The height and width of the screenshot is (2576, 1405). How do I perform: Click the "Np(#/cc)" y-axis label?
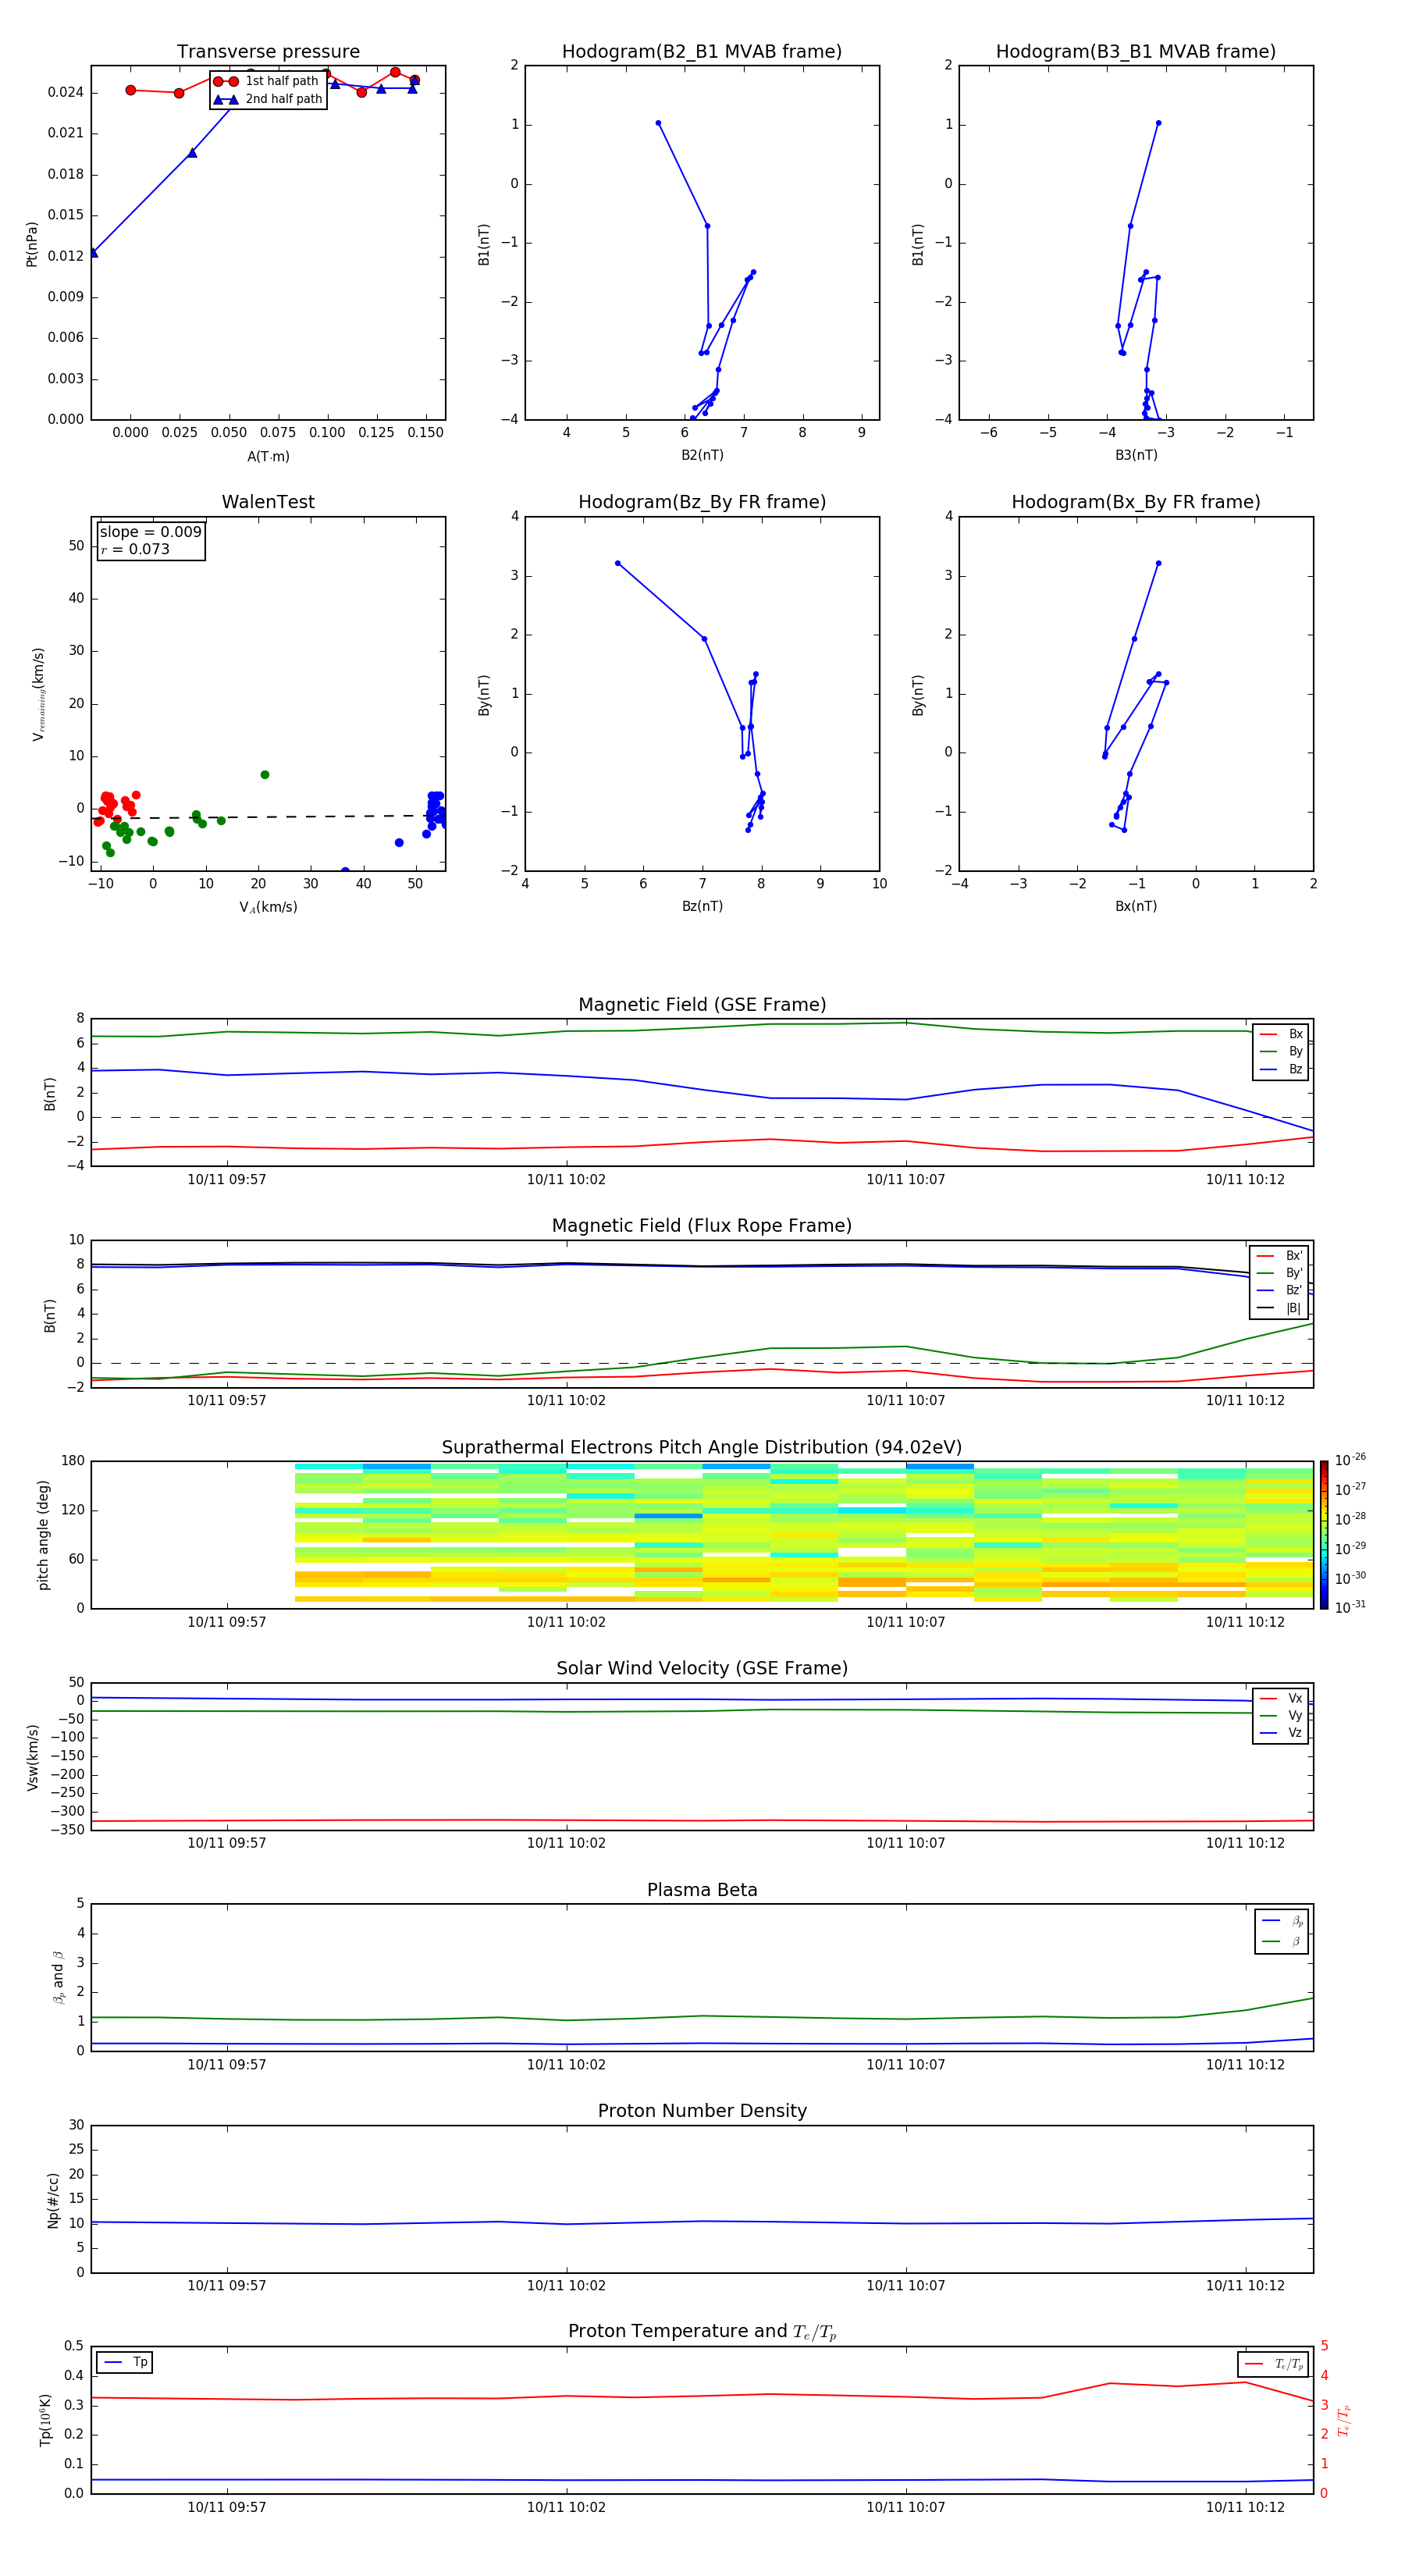click(53, 2199)
